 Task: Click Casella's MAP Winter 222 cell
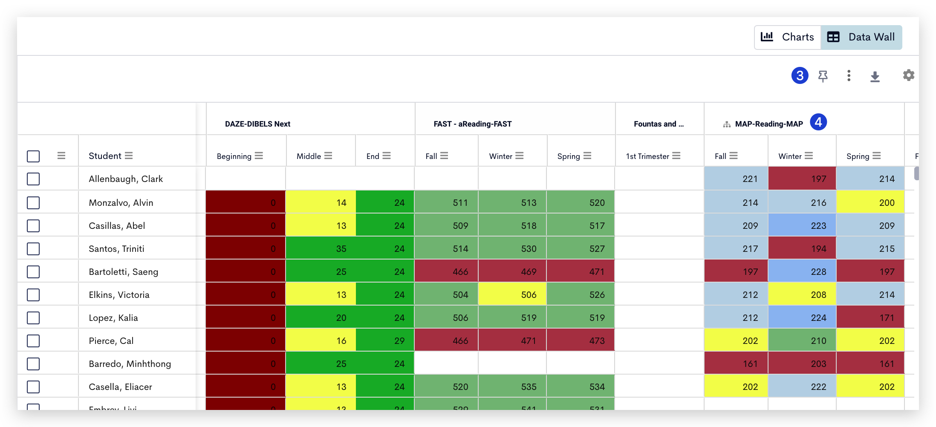tap(802, 386)
